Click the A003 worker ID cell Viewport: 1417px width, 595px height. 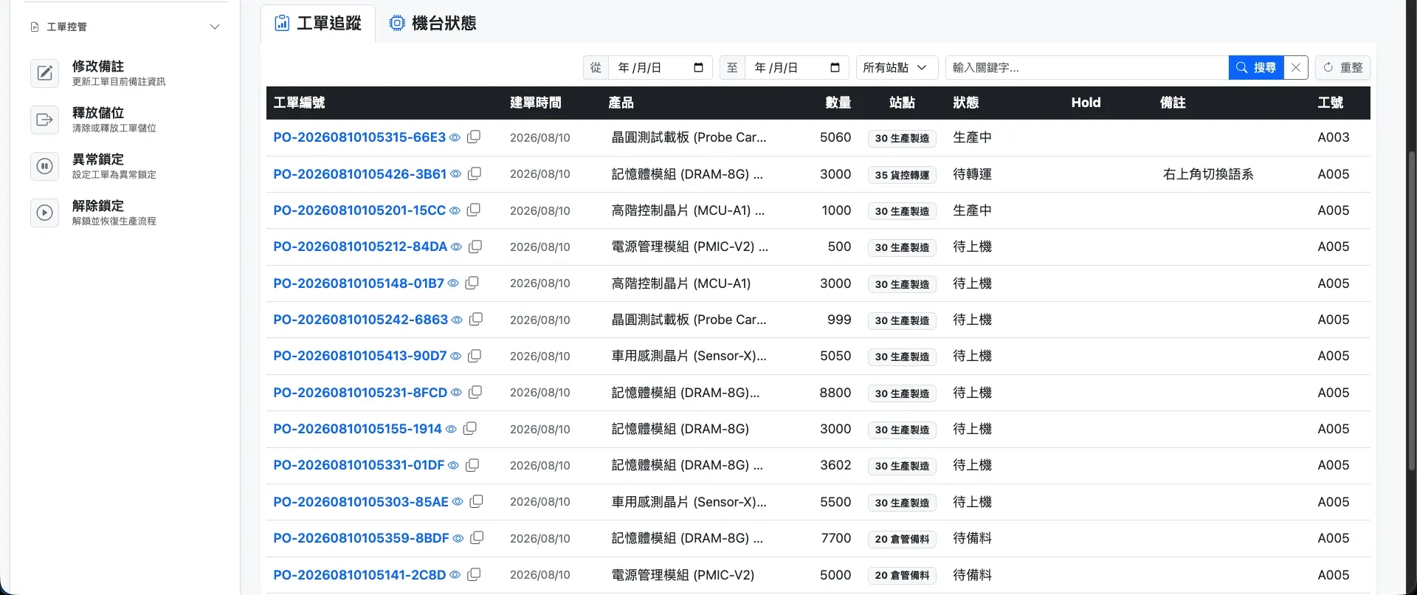tap(1334, 137)
